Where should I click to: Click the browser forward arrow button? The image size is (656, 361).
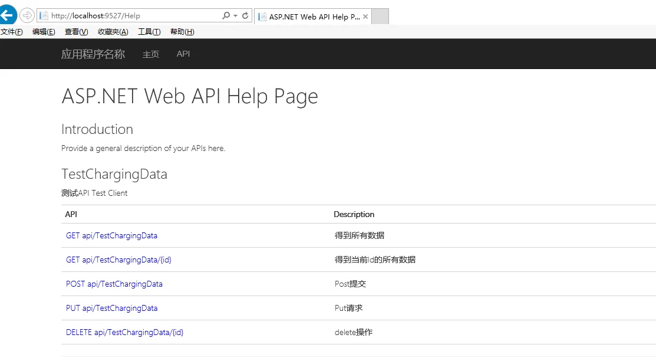pos(27,15)
